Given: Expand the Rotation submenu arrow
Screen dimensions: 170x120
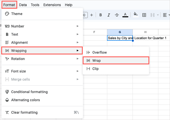Looking at the screenshot, I should (77, 59).
